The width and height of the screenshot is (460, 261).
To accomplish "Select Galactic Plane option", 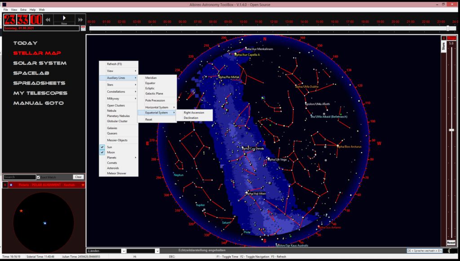I will click(x=157, y=94).
